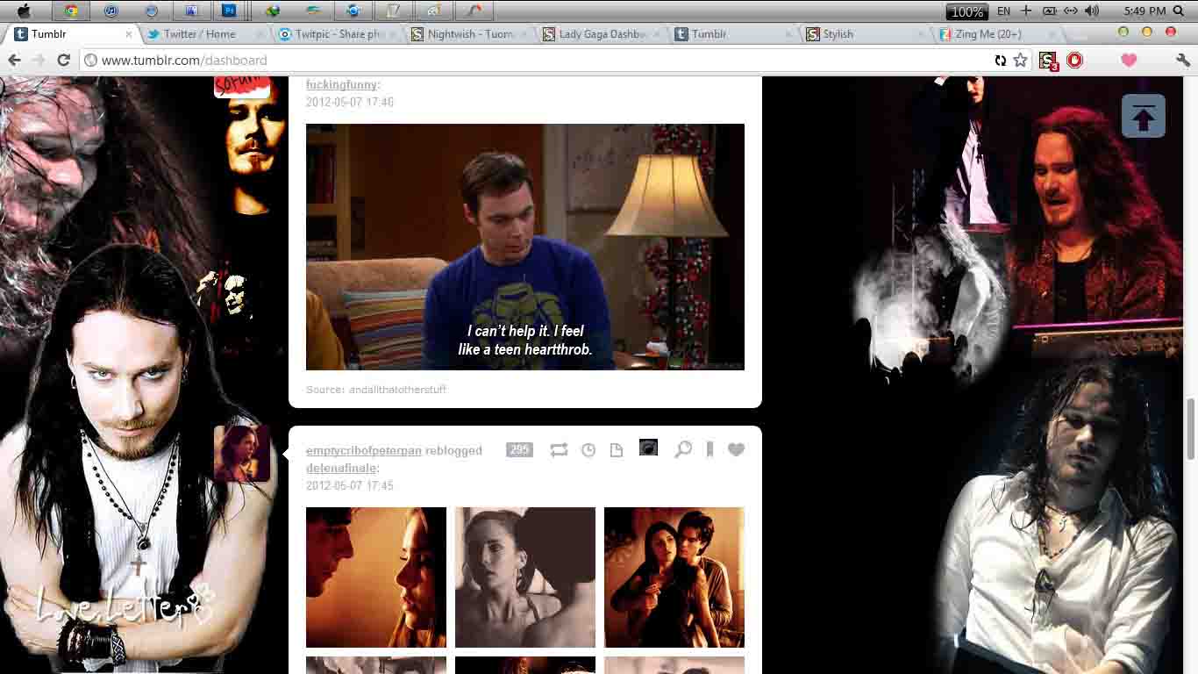Open Spotlight search magnifier in the menu bar
The width and height of the screenshot is (1198, 674).
coord(1179,11)
